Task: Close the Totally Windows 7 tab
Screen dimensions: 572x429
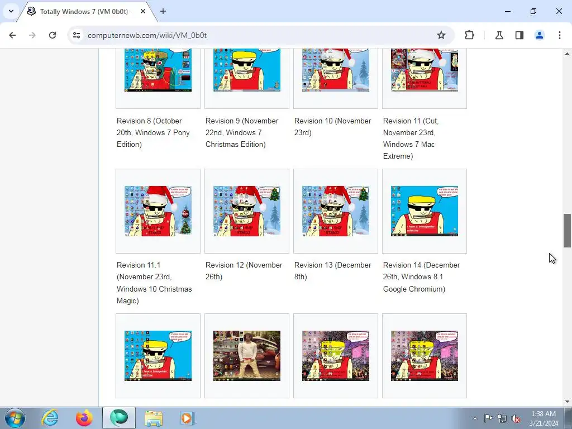Action: coord(143,11)
